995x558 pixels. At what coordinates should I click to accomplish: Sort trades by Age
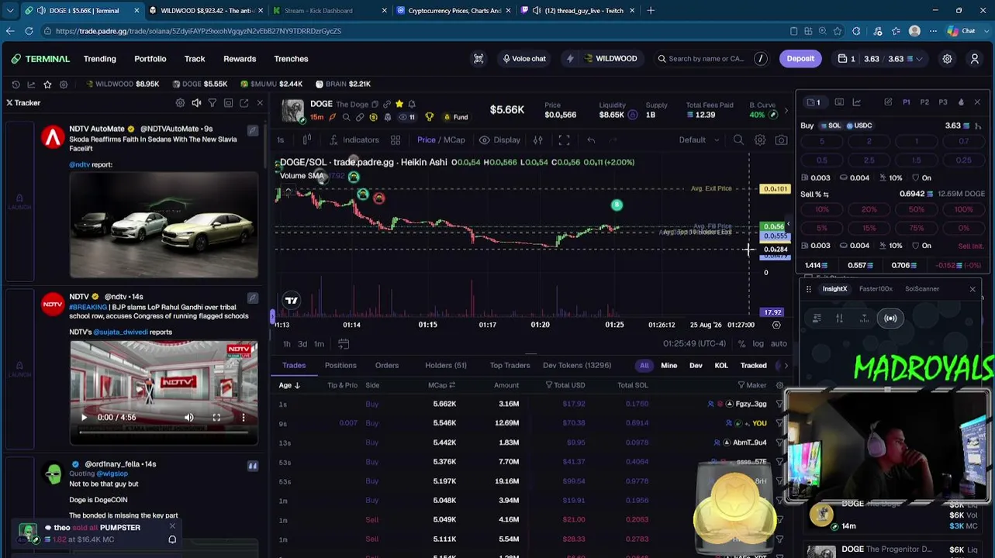click(x=289, y=385)
